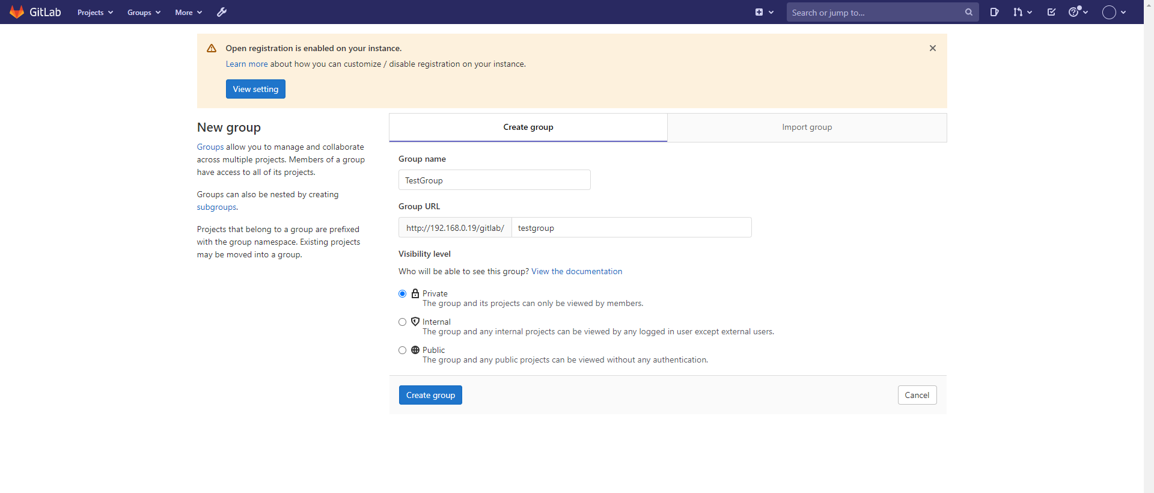The image size is (1154, 493).
Task: Open the Groups link in description
Action: click(x=210, y=147)
